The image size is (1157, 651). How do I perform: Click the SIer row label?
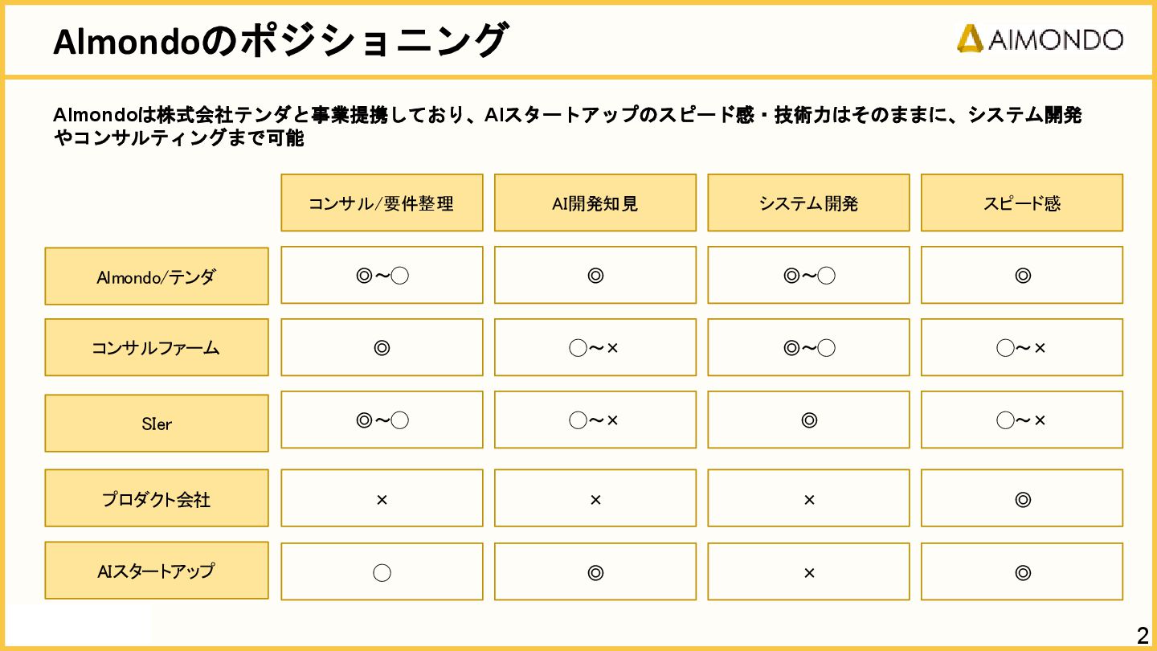pos(157,423)
